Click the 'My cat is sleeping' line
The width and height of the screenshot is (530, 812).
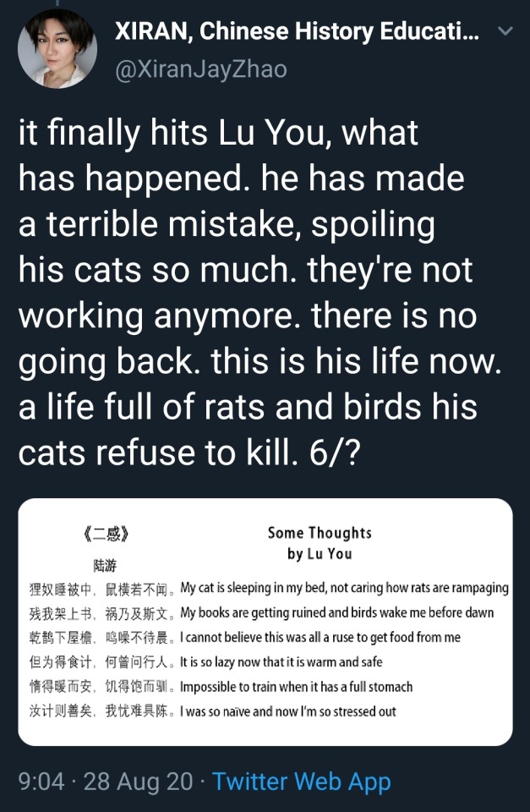[345, 588]
